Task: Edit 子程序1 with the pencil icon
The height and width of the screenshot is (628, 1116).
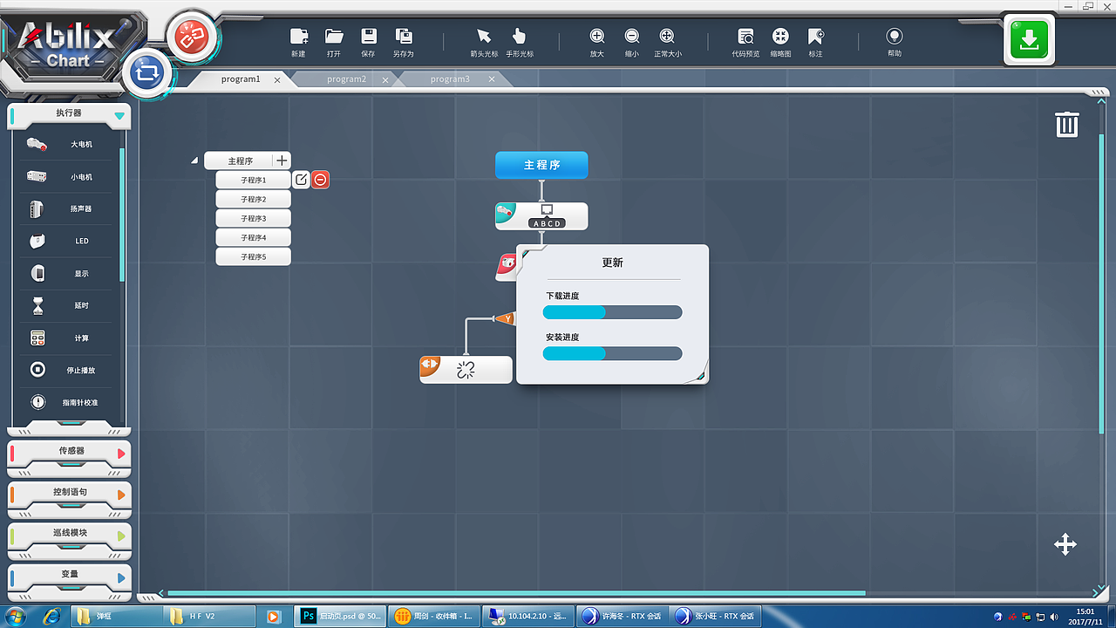Action: pyautogui.click(x=301, y=180)
